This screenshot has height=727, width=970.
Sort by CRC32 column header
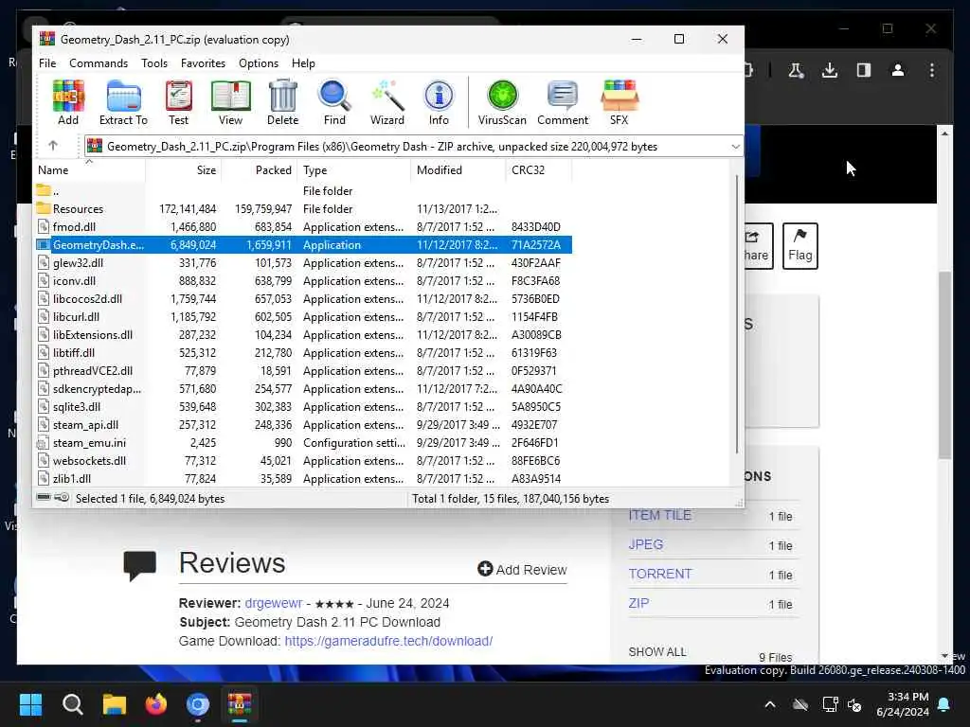(538, 170)
